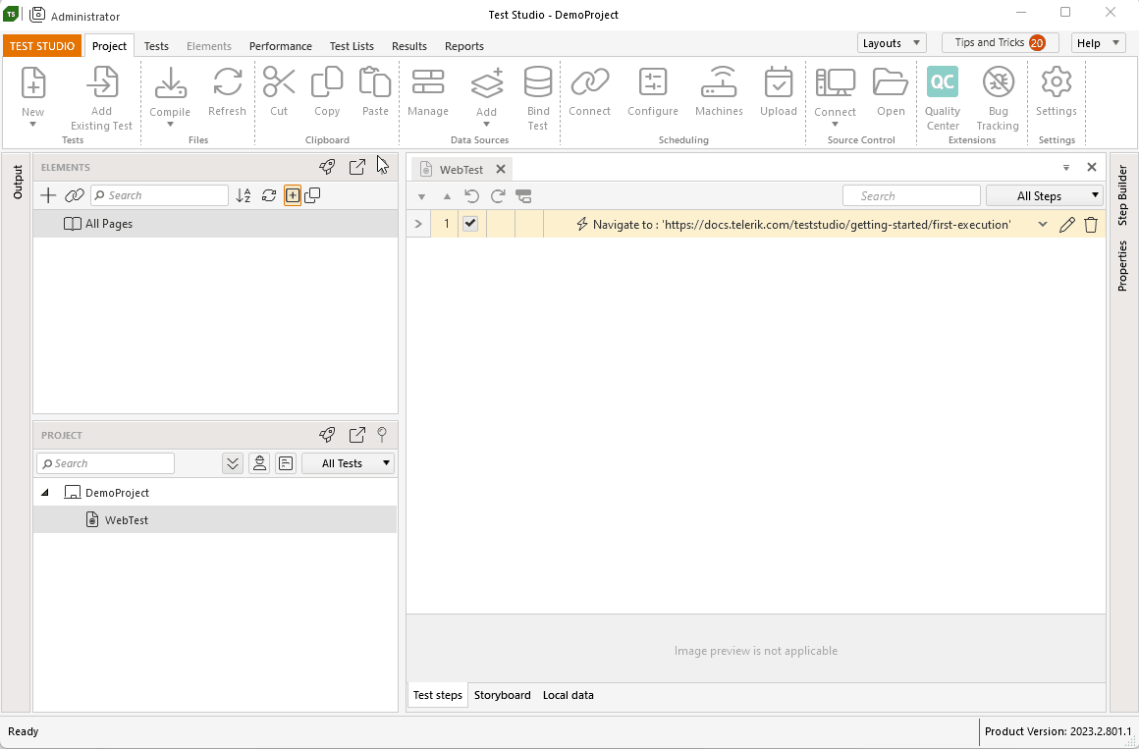Click Source Control Open folder icon
Image resolution: width=1139 pixels, height=749 pixels.
click(x=891, y=82)
